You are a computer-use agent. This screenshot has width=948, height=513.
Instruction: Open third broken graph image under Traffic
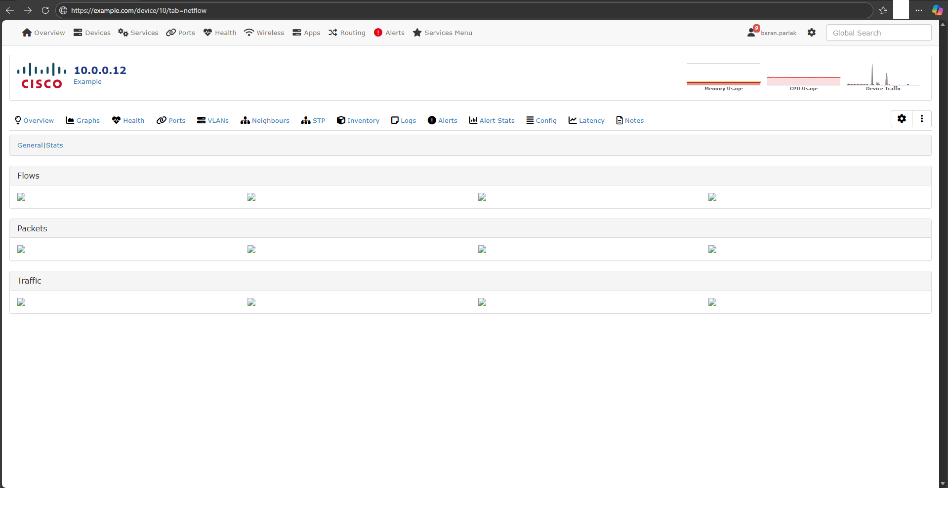[x=482, y=302]
